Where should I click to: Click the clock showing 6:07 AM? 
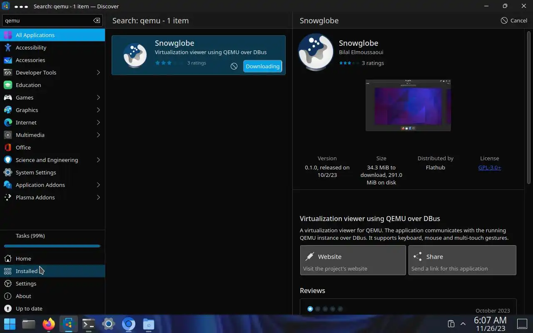click(491, 320)
